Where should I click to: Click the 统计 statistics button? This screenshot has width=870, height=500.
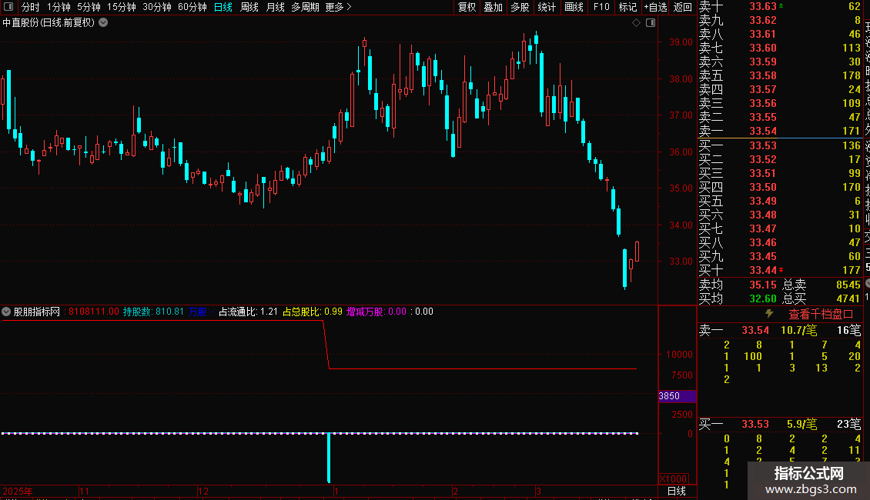[x=547, y=7]
